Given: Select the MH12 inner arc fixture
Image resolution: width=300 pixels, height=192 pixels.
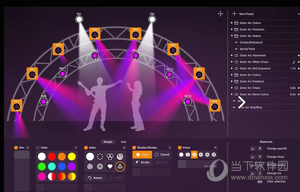Looking at the screenshot, I should (x=169, y=75).
